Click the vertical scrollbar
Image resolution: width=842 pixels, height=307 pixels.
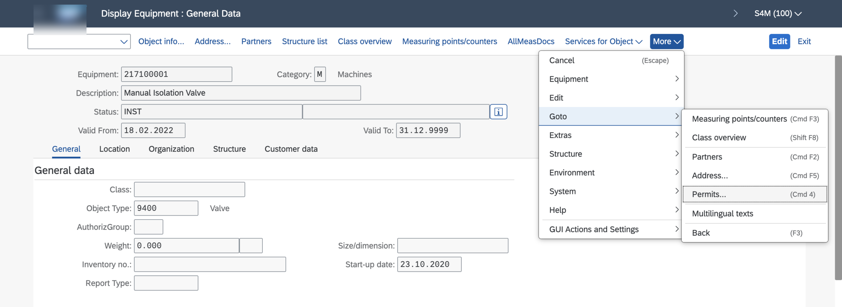click(x=838, y=168)
